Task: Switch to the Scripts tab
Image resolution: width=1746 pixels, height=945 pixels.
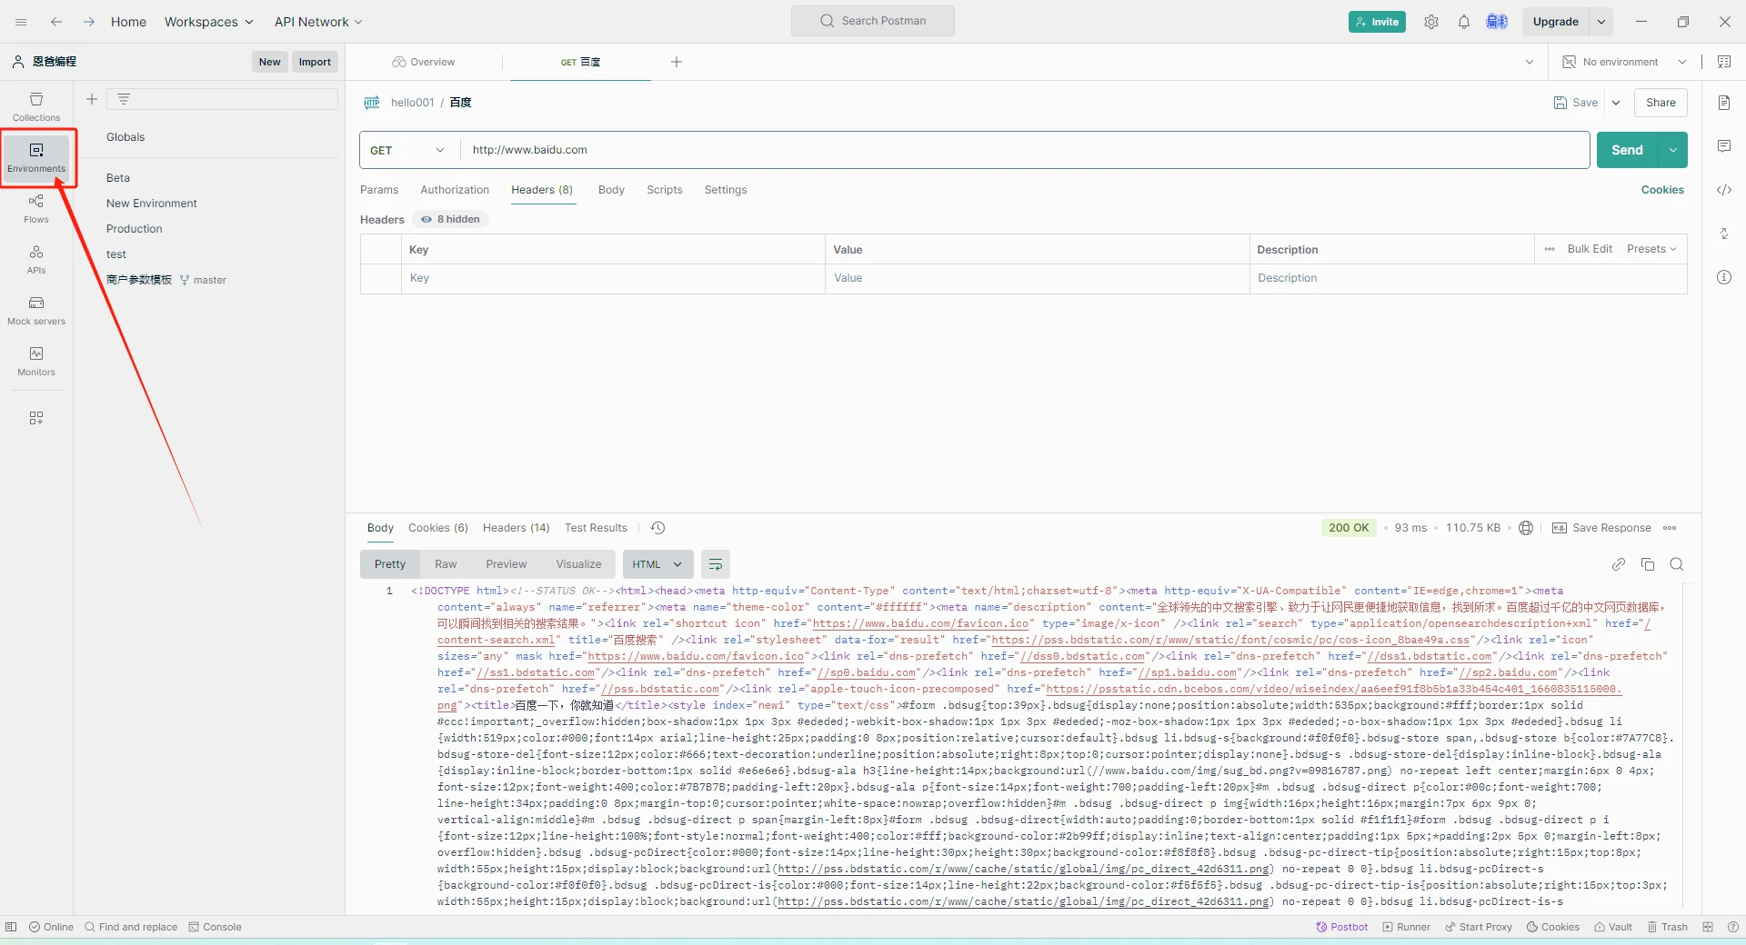Action: (x=665, y=190)
